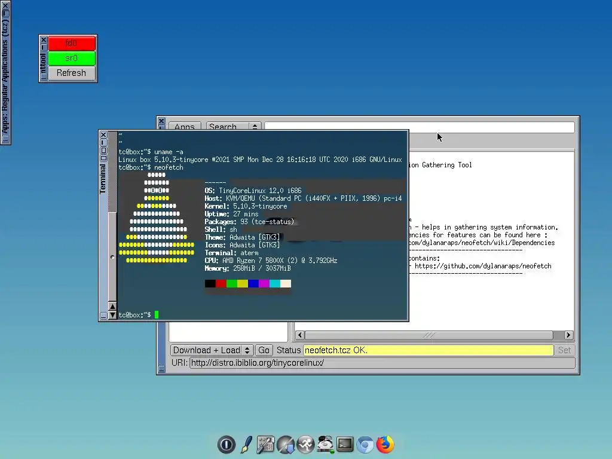Close the mnttool window

44,40
